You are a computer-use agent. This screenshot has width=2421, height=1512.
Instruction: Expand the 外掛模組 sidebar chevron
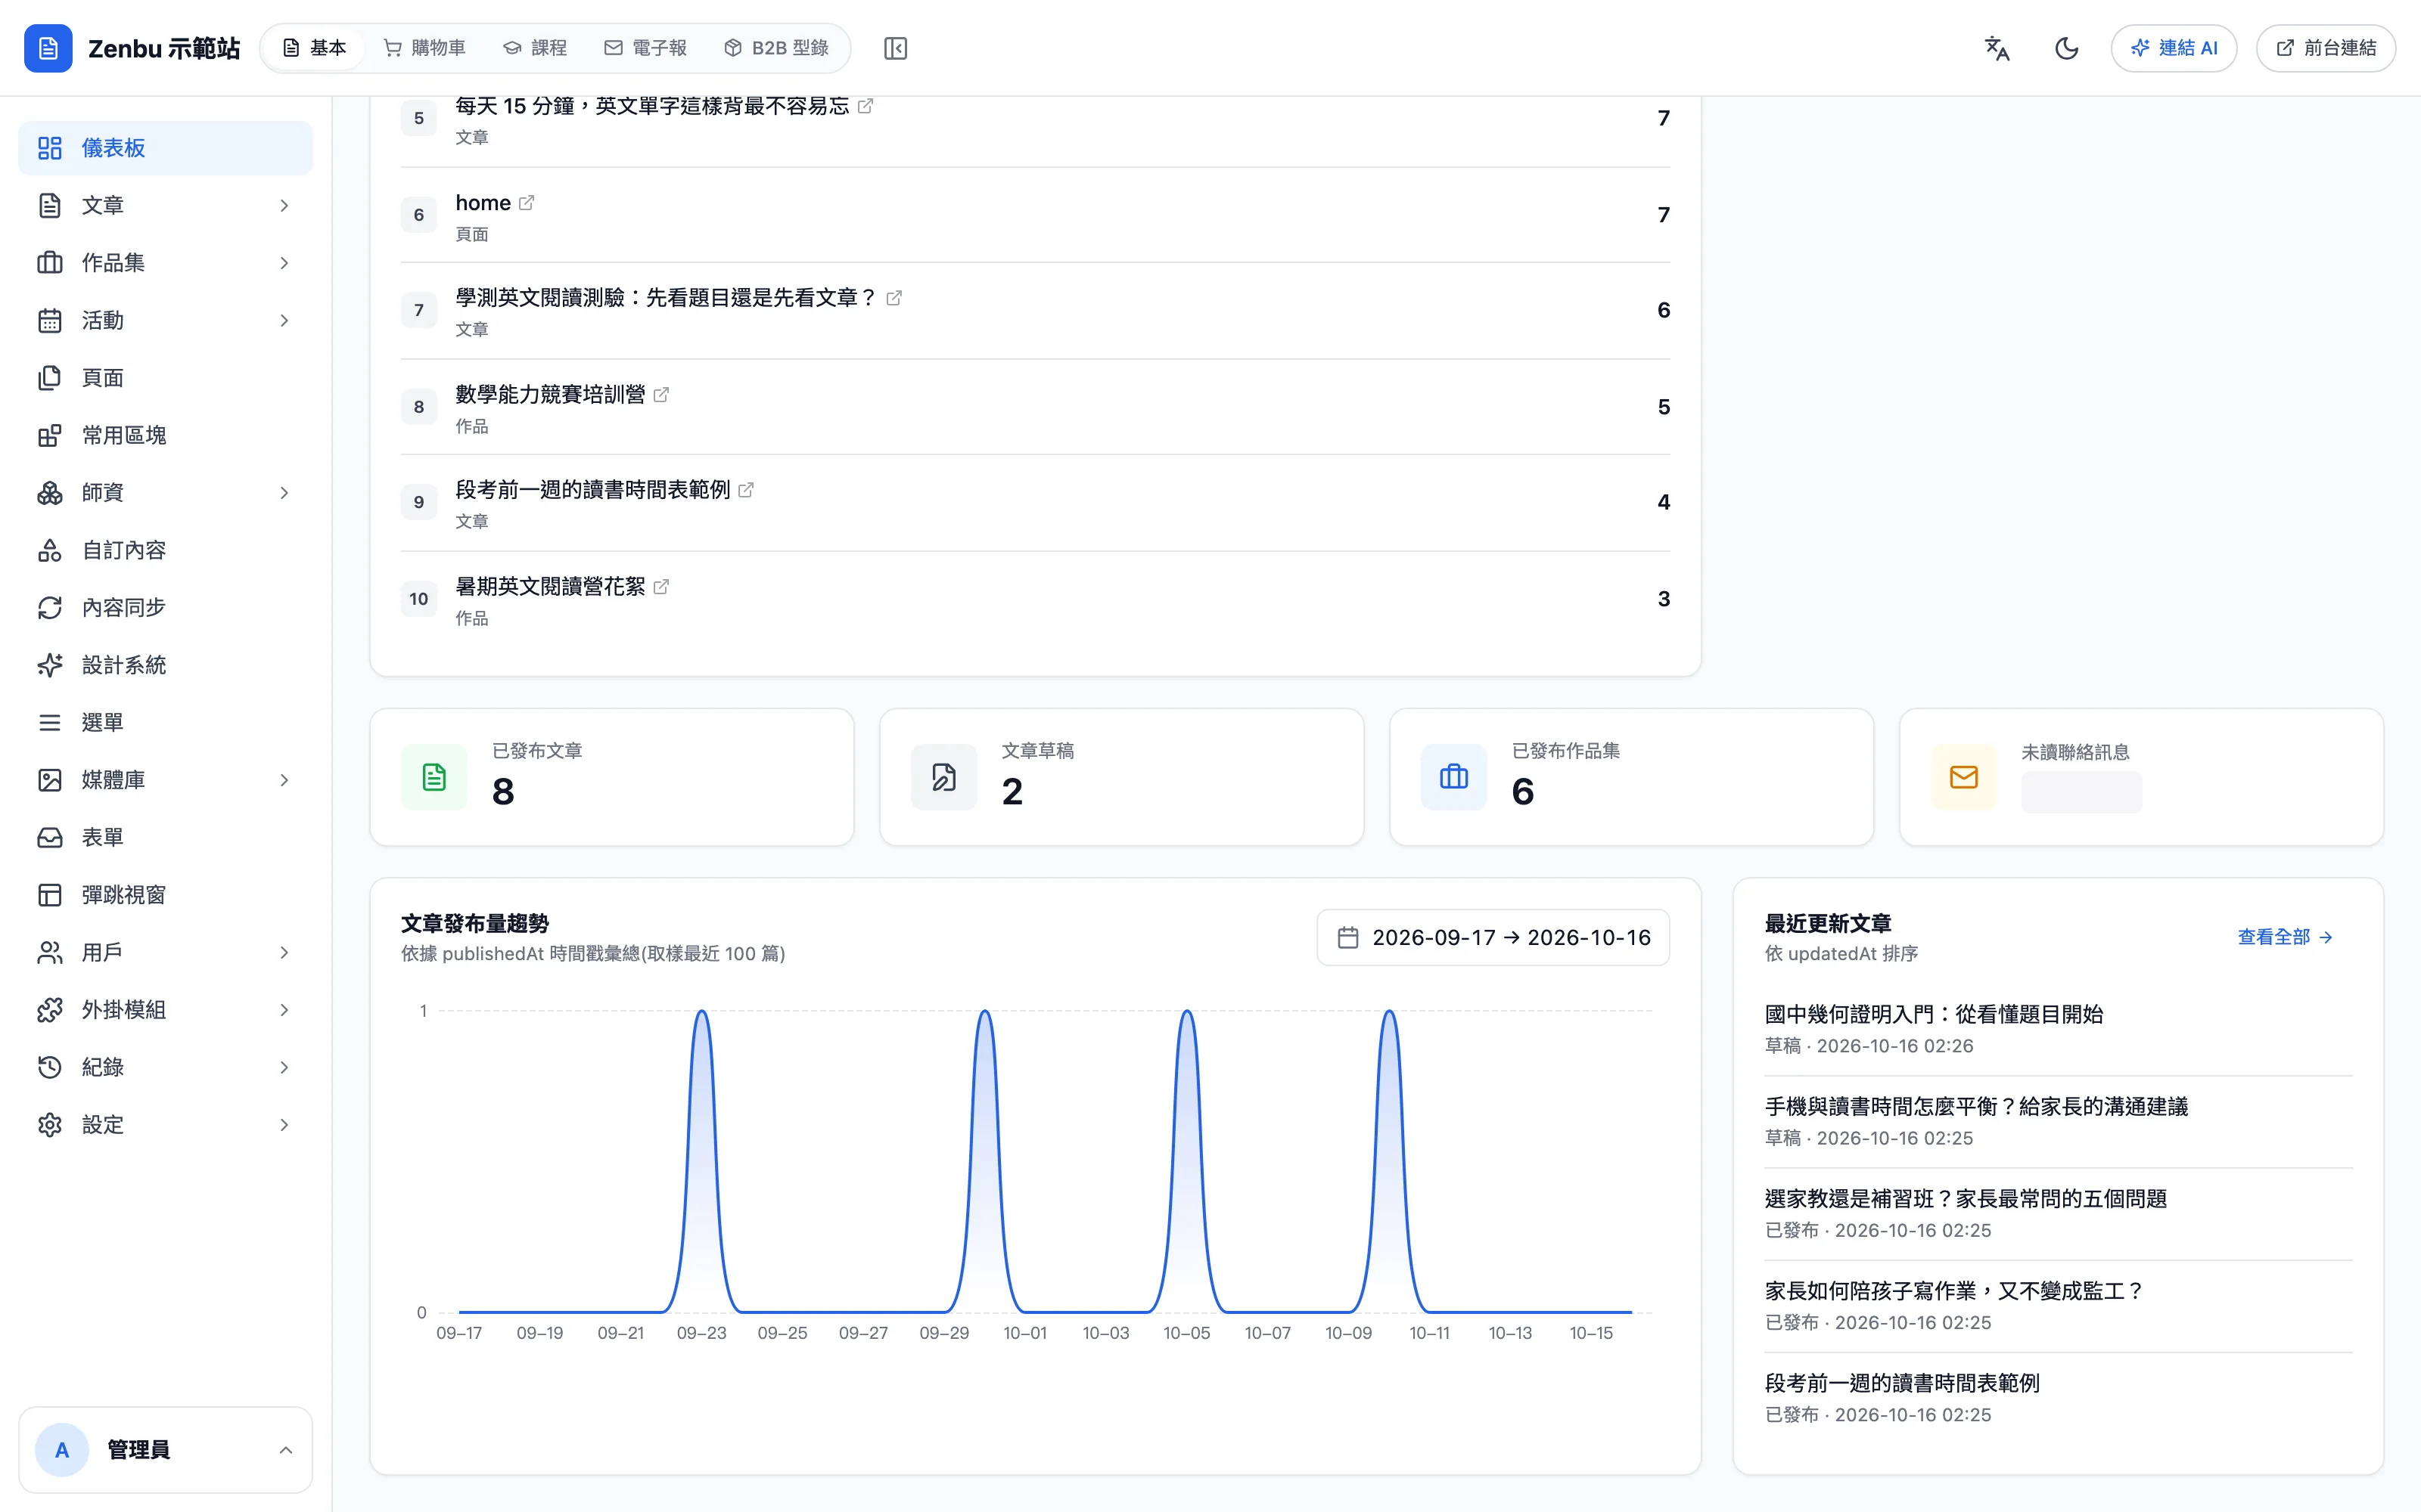[284, 1010]
